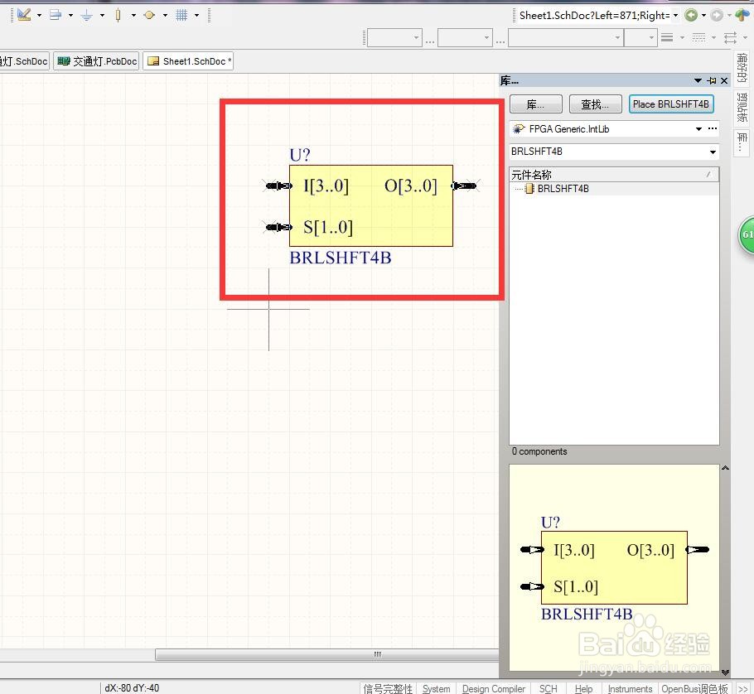Open the FPGA Generic.IntLib library dropdown
The image size is (754, 694).
pyautogui.click(x=698, y=129)
